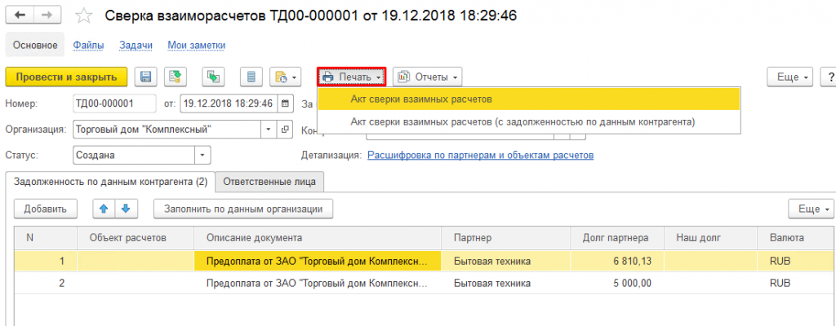Click Заполнить по данным организации button

pos(243,209)
